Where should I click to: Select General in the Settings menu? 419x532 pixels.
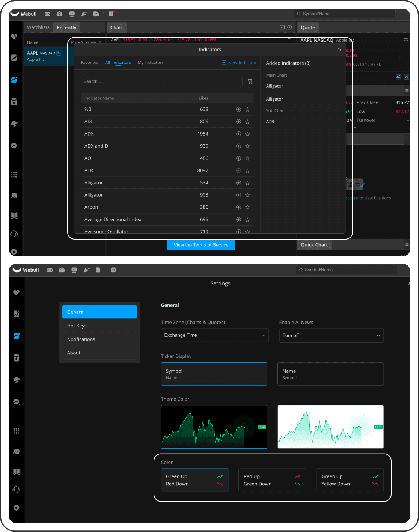[x=99, y=312]
